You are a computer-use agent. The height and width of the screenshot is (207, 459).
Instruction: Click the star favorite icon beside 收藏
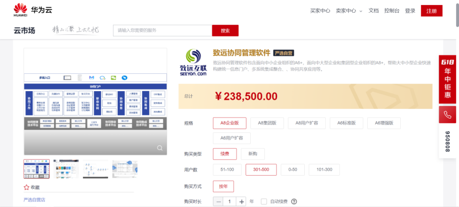click(26, 187)
